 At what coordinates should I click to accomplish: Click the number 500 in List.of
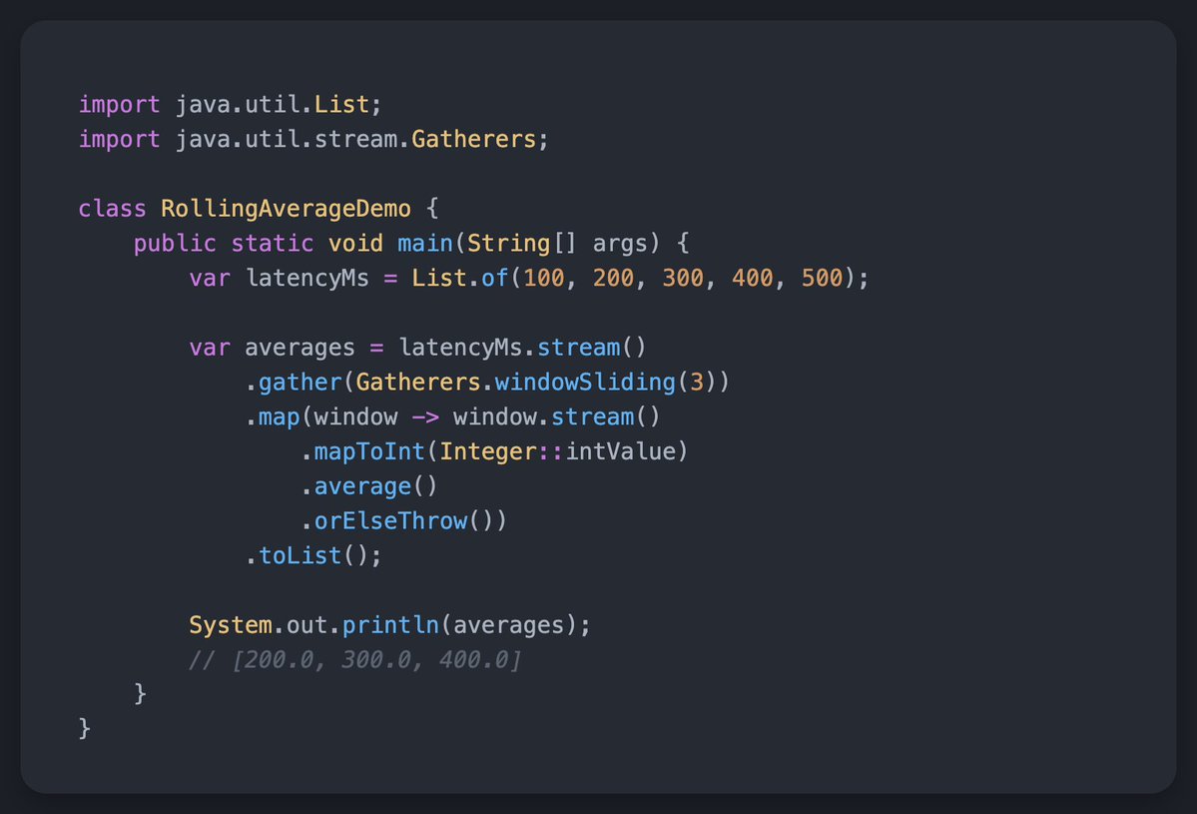pyautogui.click(x=822, y=278)
